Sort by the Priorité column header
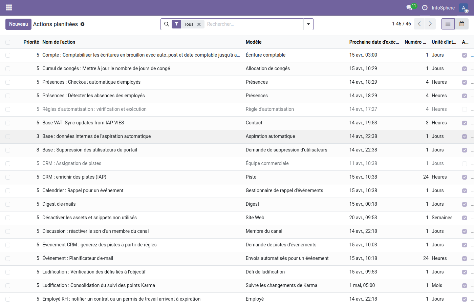 pos(31,42)
